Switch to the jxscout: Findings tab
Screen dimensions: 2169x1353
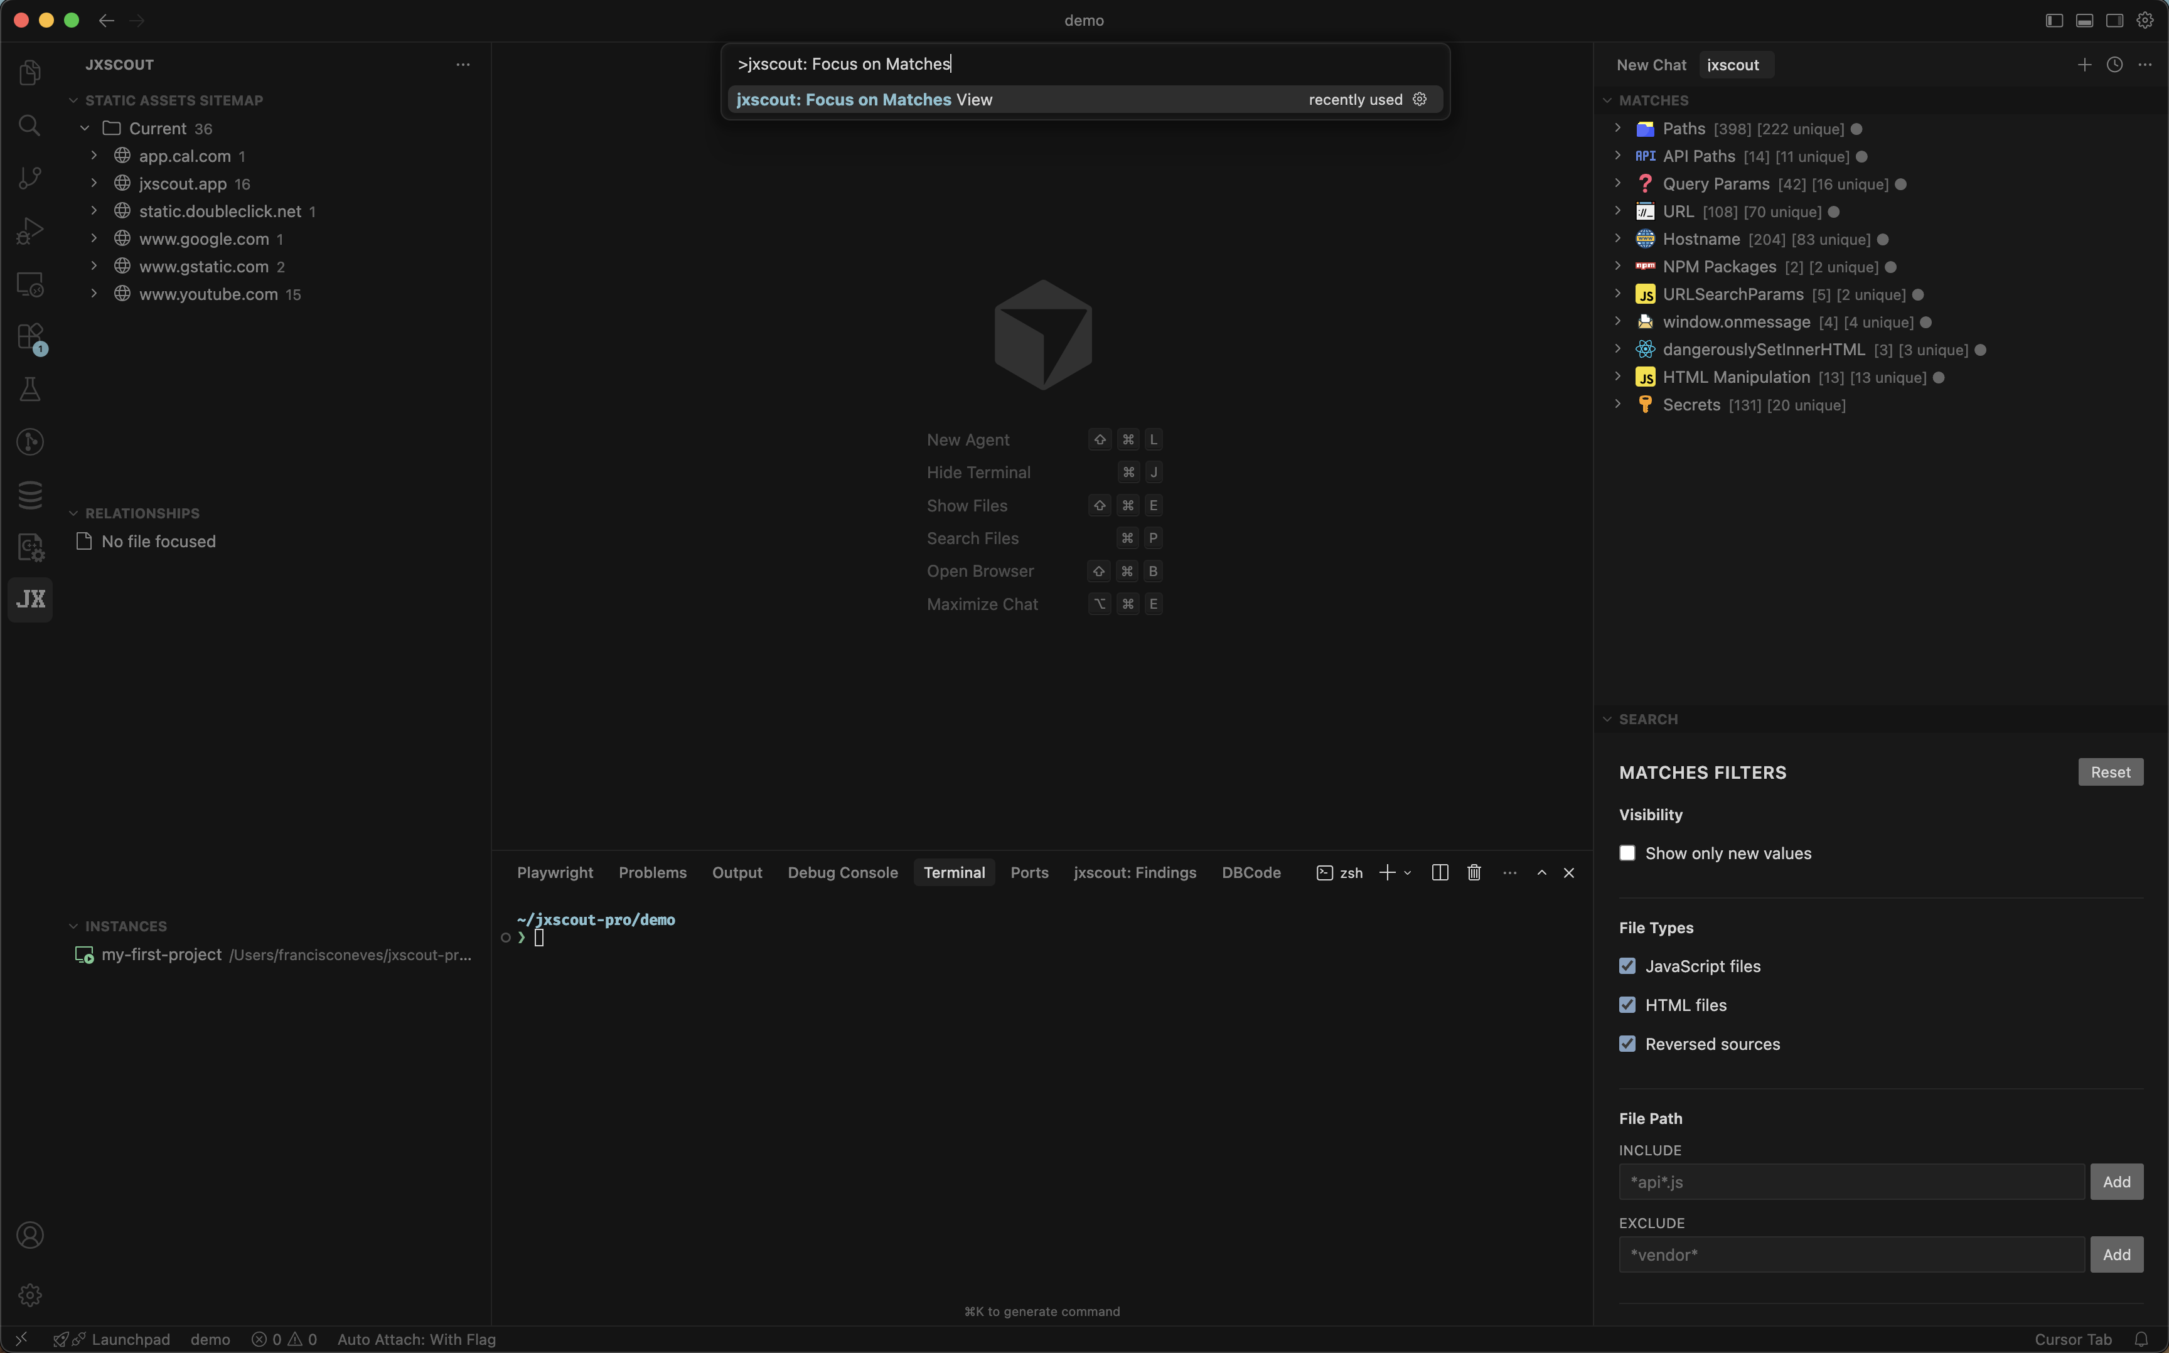[x=1135, y=872]
